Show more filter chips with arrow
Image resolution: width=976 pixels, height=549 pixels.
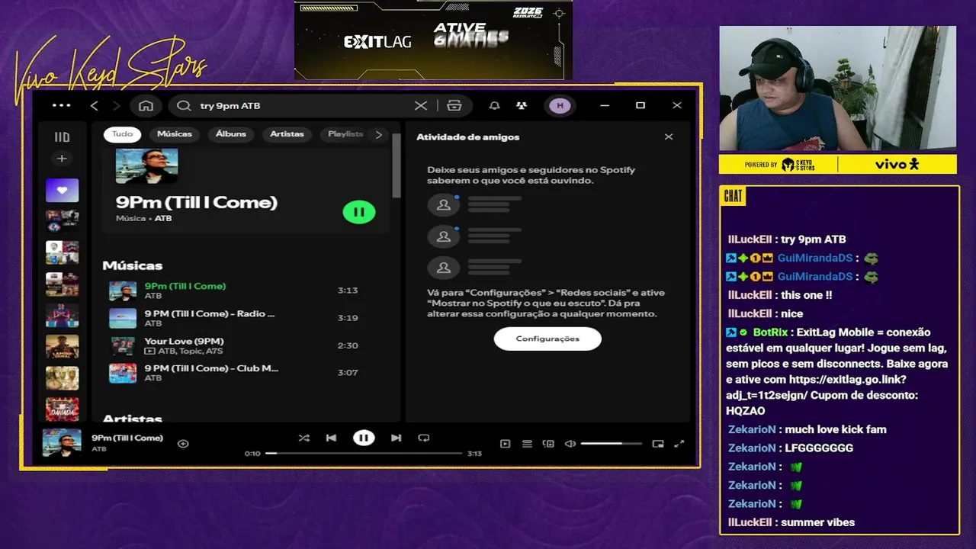[x=379, y=135]
